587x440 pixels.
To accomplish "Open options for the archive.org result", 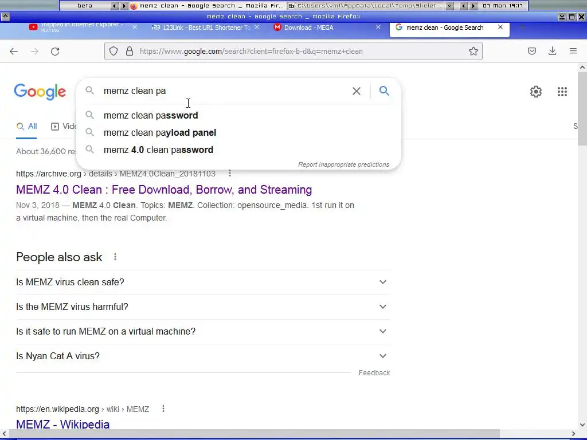I will (x=230, y=173).
